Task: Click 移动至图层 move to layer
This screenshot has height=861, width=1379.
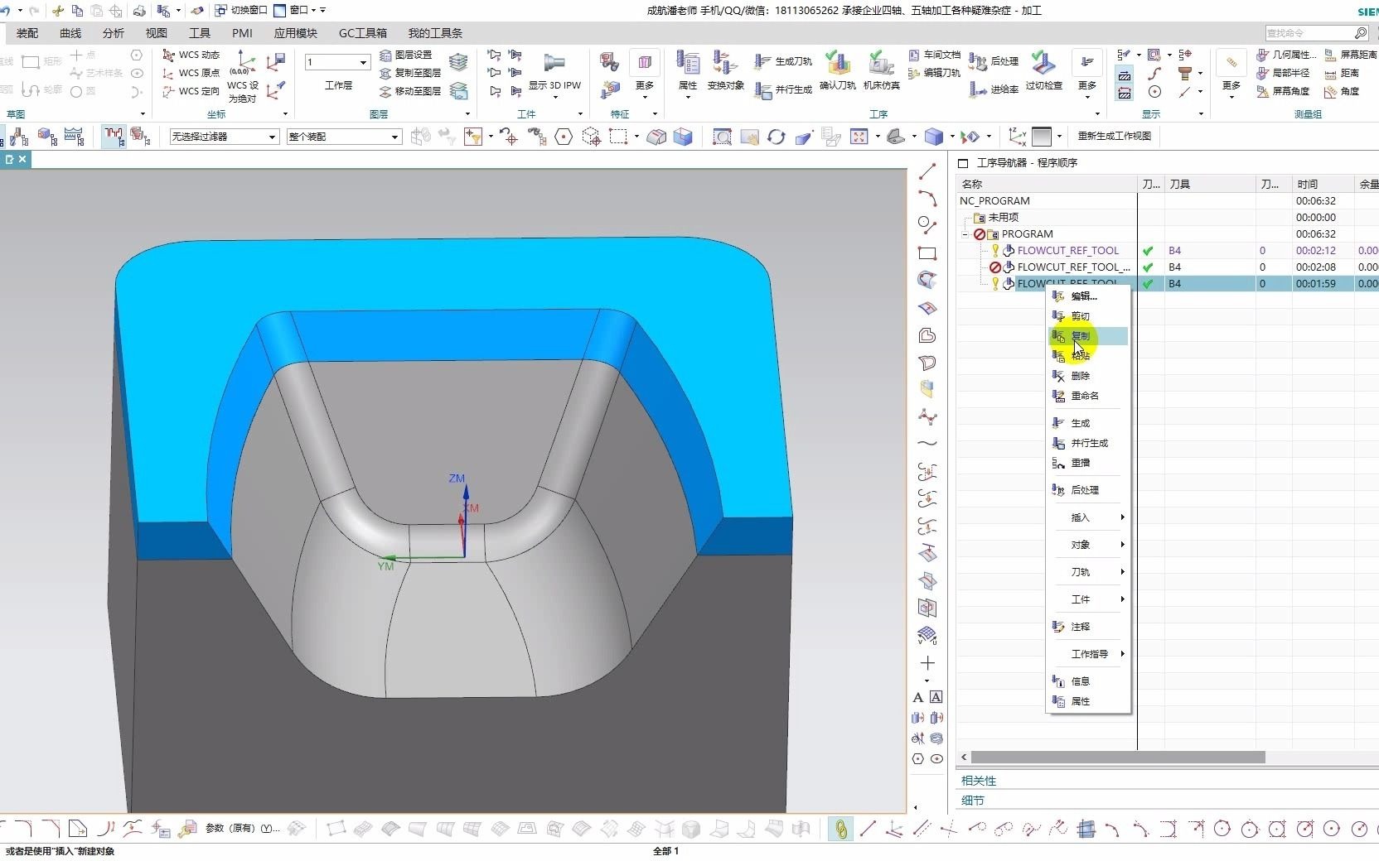Action: 410,91
